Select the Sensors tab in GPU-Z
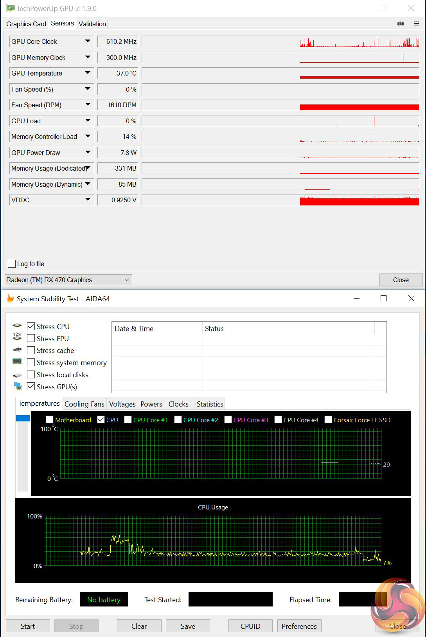Viewport: 426px width, 637px height. pyautogui.click(x=62, y=23)
